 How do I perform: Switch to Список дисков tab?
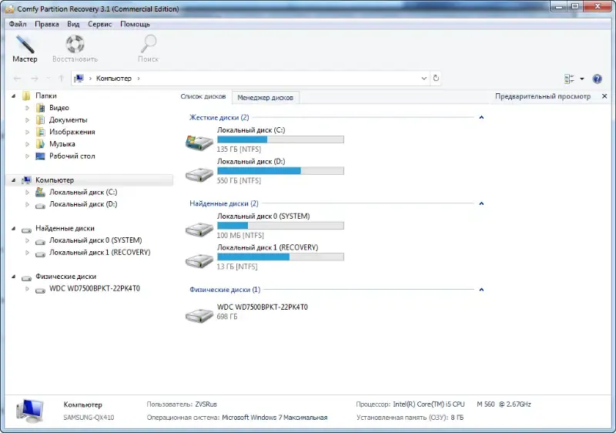point(203,96)
